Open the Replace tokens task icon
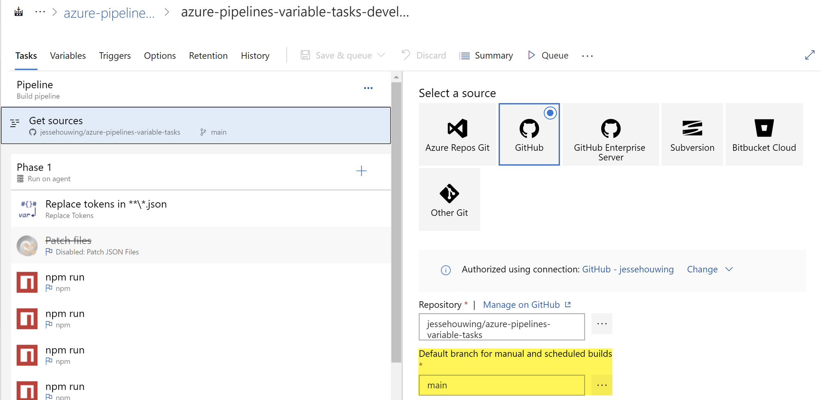822x400 pixels. tap(28, 209)
